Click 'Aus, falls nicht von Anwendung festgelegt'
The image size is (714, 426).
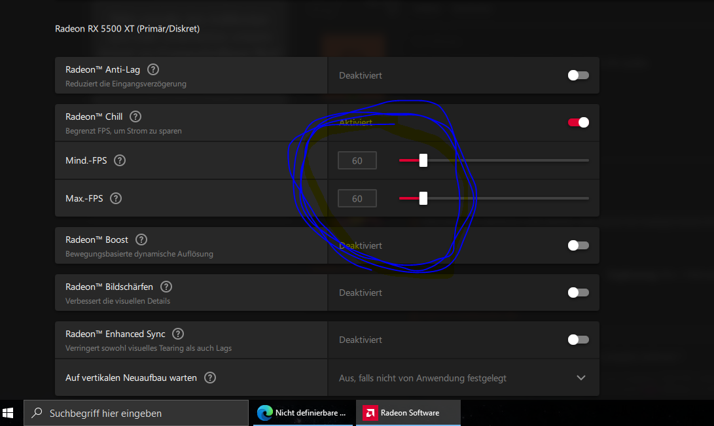423,378
